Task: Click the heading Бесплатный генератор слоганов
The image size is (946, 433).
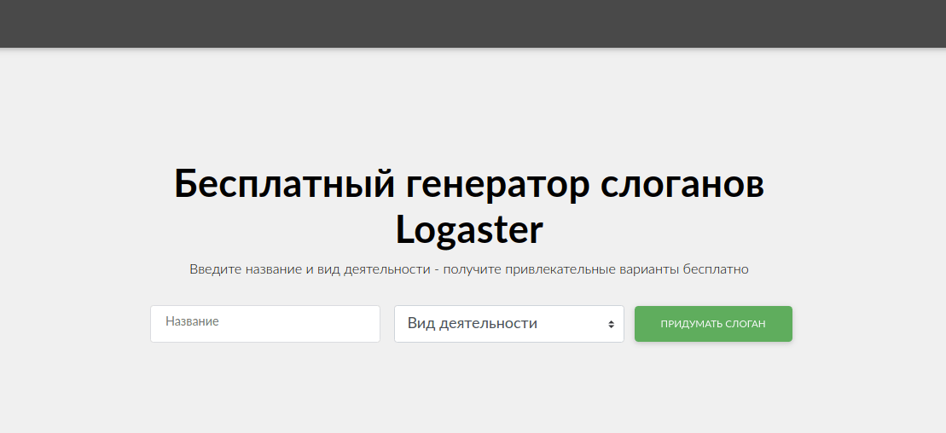Action: (x=468, y=183)
